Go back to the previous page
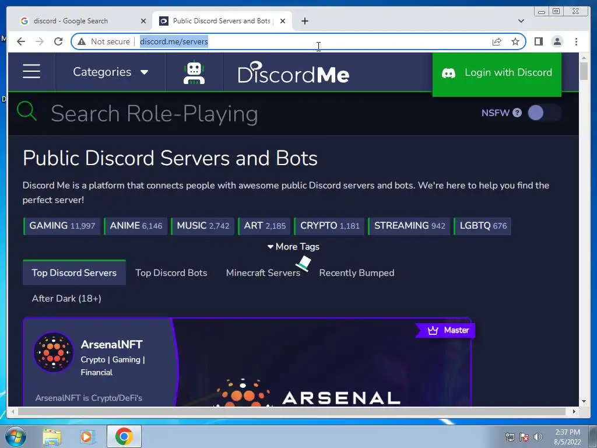The height and width of the screenshot is (448, 597). pyautogui.click(x=21, y=41)
